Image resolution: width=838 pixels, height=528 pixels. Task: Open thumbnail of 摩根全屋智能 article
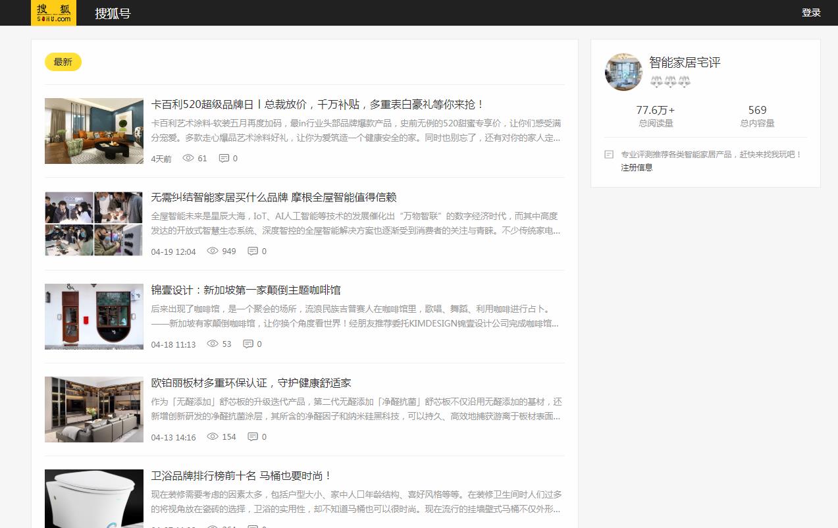pos(94,224)
